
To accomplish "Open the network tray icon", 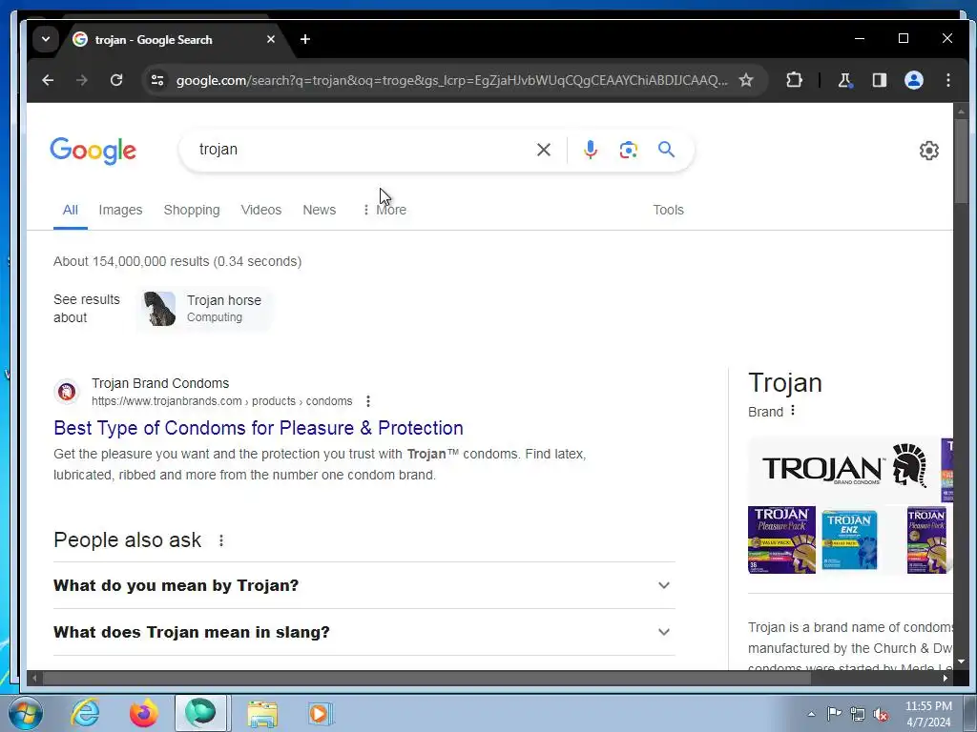I will pos(858,714).
